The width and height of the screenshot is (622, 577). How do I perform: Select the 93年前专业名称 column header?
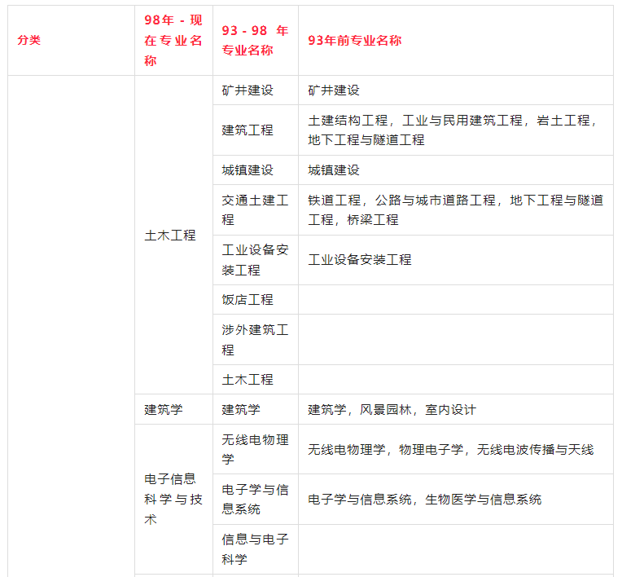tap(355, 40)
